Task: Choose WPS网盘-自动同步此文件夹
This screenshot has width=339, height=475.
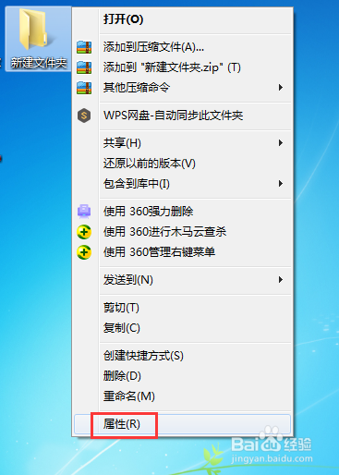Action: [x=183, y=116]
